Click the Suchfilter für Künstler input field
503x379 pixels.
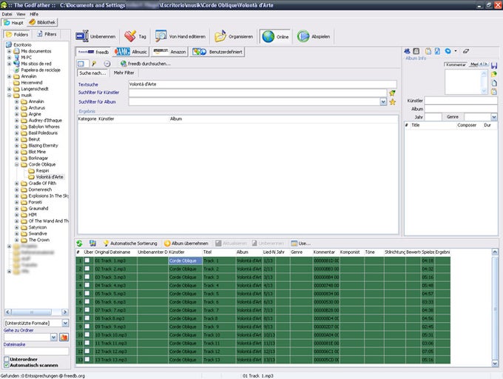pyautogui.click(x=257, y=93)
